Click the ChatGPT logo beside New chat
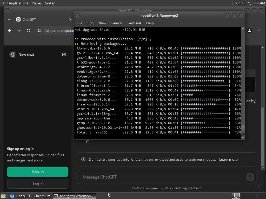This screenshot has height=199, width=266. pyautogui.click(x=13, y=54)
